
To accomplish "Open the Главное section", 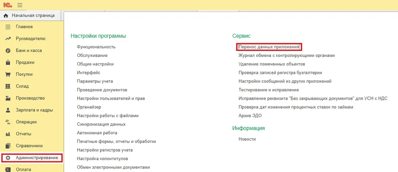I will [x=24, y=27].
